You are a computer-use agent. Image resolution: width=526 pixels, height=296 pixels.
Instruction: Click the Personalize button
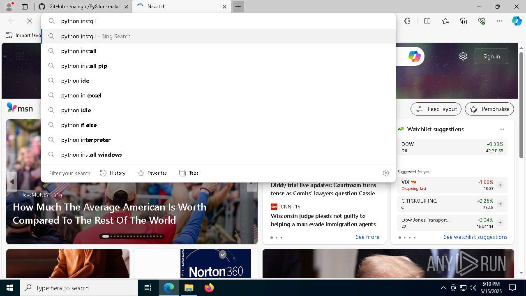pyautogui.click(x=489, y=109)
